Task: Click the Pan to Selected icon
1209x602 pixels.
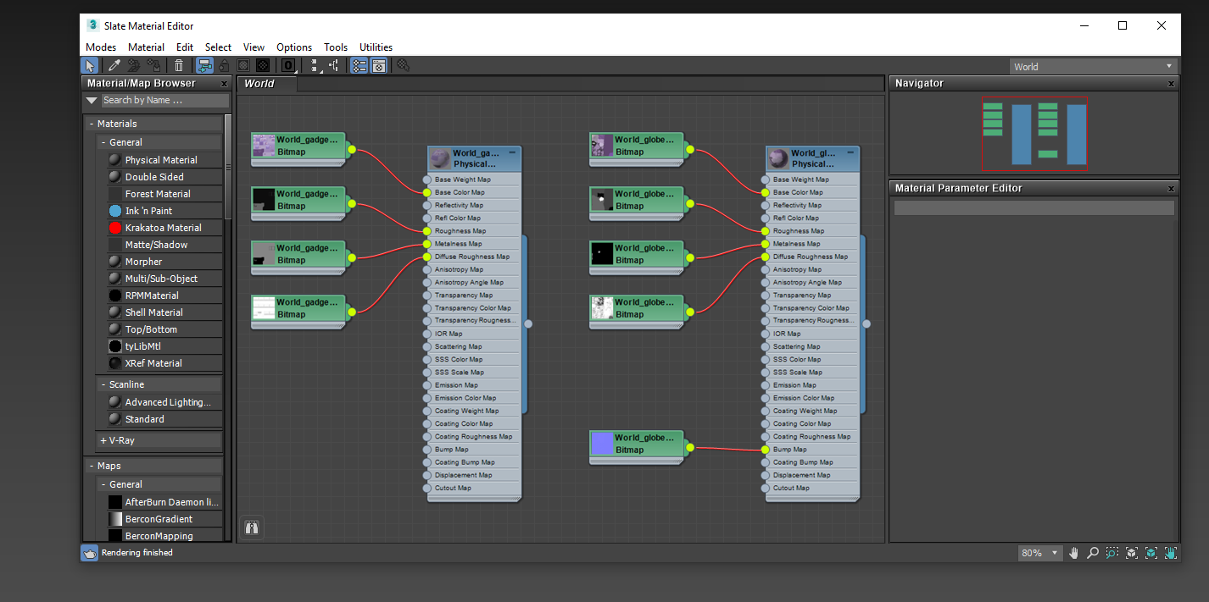Action: 1171,553
